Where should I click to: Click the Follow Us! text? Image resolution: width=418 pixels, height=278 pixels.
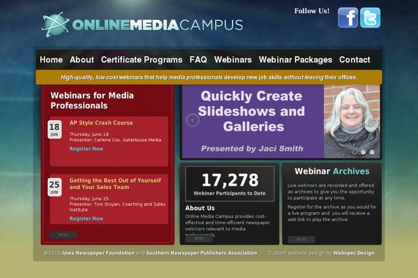[312, 11]
